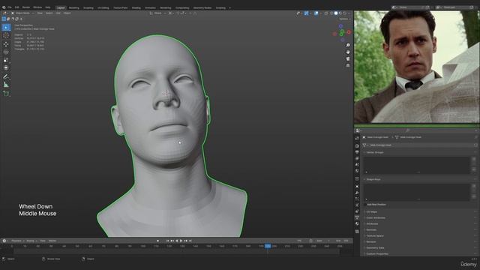Image resolution: width=480 pixels, height=270 pixels.
Task: Switch to the Modeling workspace tab
Action: point(73,8)
